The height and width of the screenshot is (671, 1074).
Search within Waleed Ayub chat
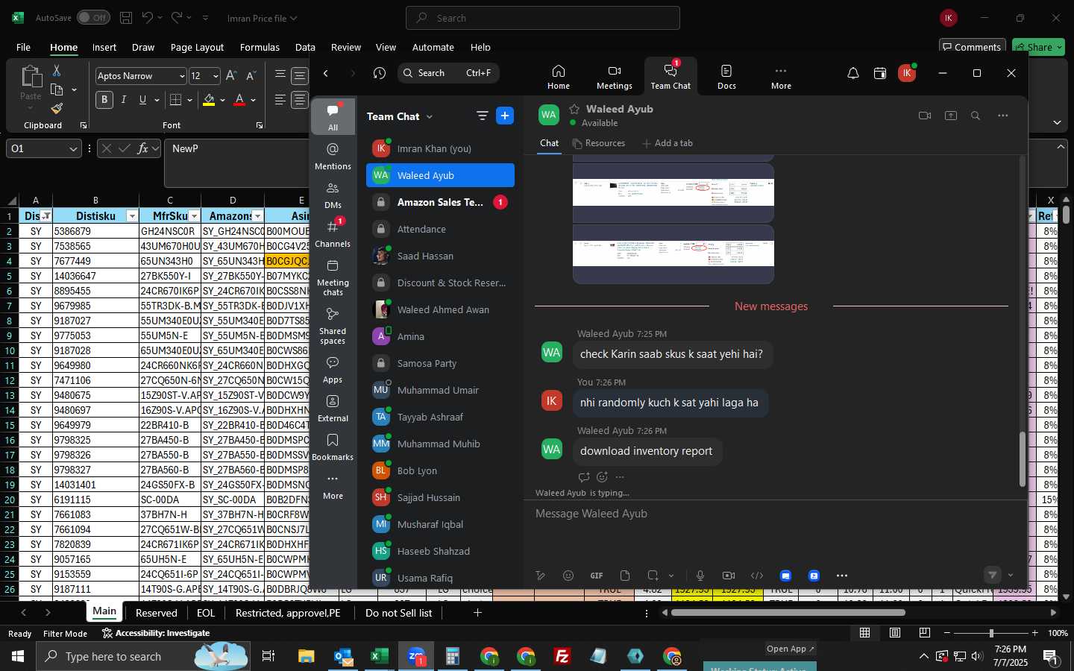pos(976,116)
